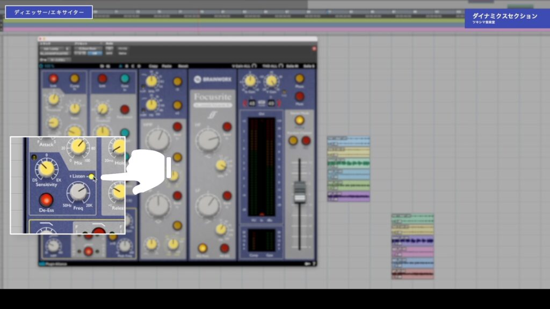Select settings bank D in plugin toolbar
The width and height of the screenshot is (550, 309).
tap(139, 66)
